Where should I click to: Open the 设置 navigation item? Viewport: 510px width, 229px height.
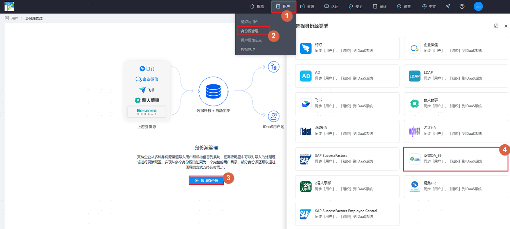point(404,6)
